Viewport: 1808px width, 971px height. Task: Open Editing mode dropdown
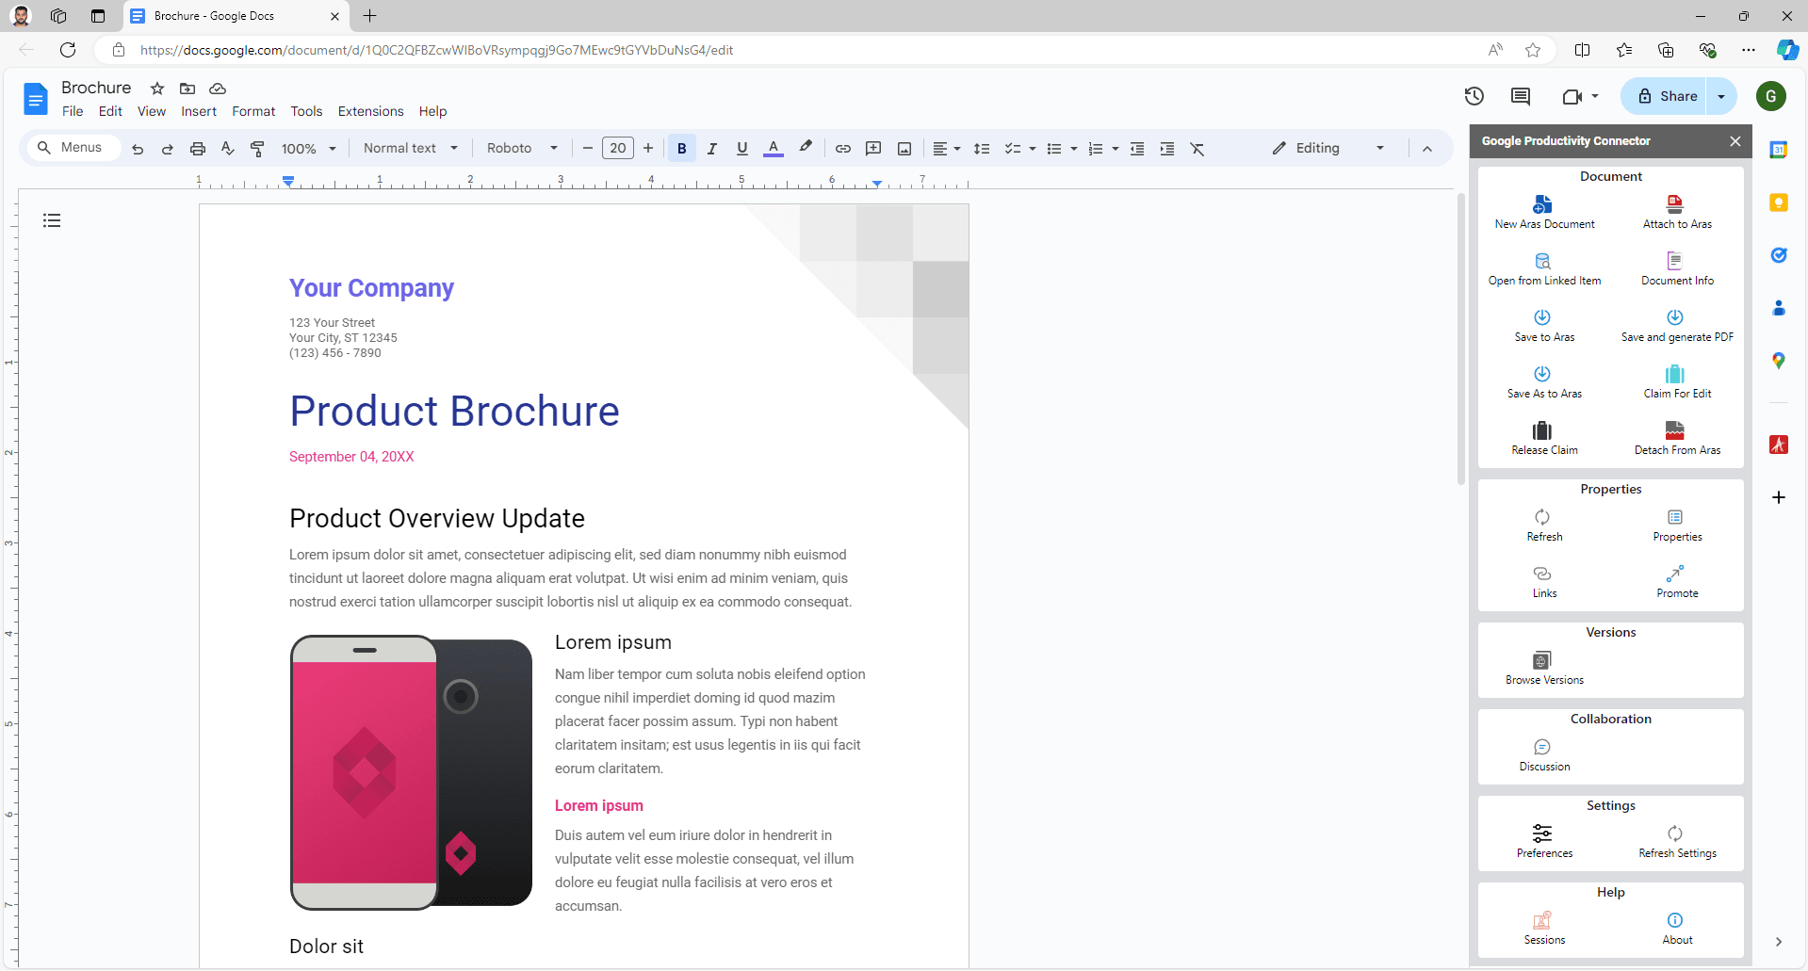coord(1327,149)
